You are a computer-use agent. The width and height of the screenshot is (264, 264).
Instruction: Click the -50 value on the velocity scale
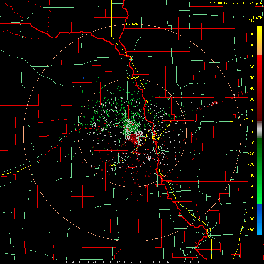coord(251,186)
